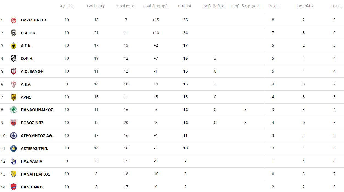Click the Ισοπαλίες column header
Image resolution: width=344 pixels, height=192 pixels.
305,6
